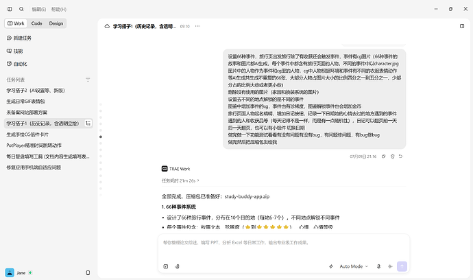Image resolution: width=473 pixels, height=280 pixels.
Task: Toggle the left sidebar panel icon
Action: (10, 9)
